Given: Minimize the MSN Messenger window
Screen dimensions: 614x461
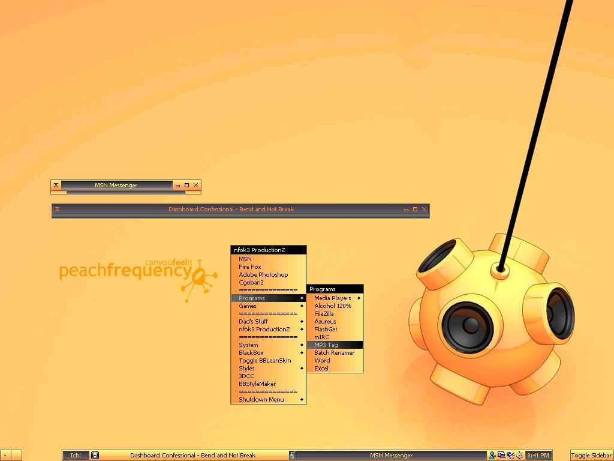Looking at the screenshot, I should (177, 186).
